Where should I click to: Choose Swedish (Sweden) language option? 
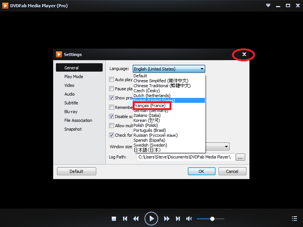(x=169, y=145)
